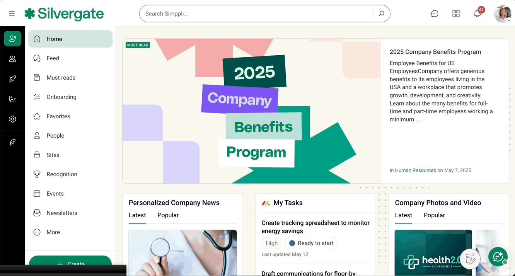Image resolution: width=515 pixels, height=276 pixels.
Task: Go to Must reads in sidebar
Action: 61,78
